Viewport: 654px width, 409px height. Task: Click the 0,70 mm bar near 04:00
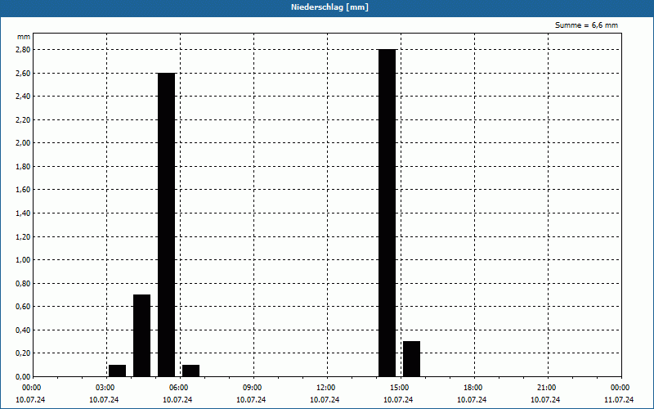(141, 335)
